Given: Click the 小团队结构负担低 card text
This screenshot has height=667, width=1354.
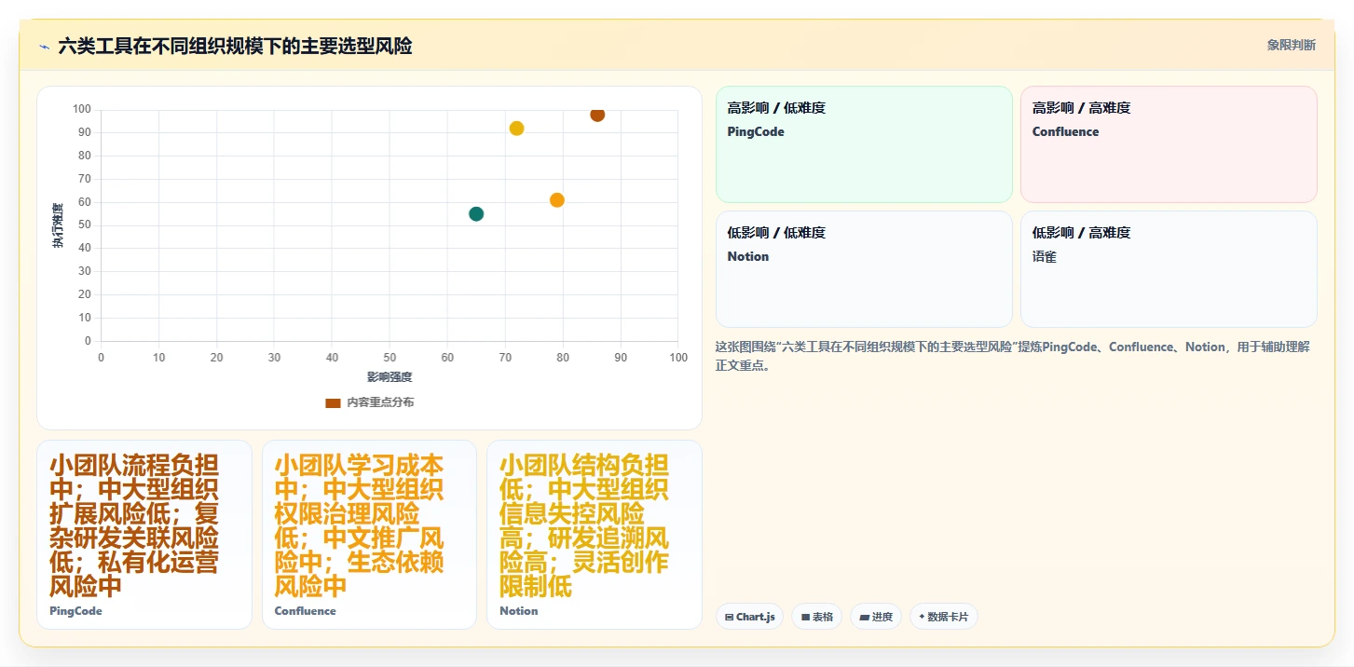Looking at the screenshot, I should (x=584, y=525).
